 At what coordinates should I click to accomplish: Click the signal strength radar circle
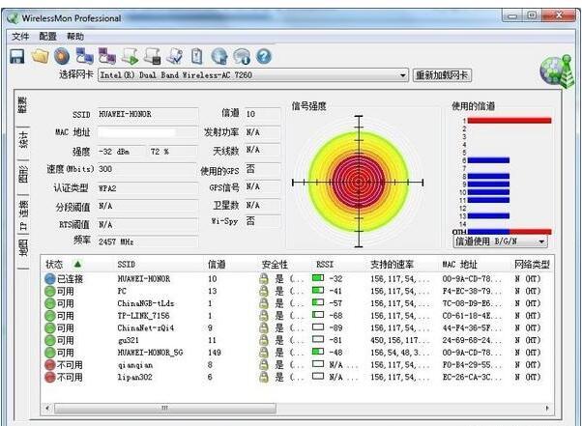pos(359,182)
